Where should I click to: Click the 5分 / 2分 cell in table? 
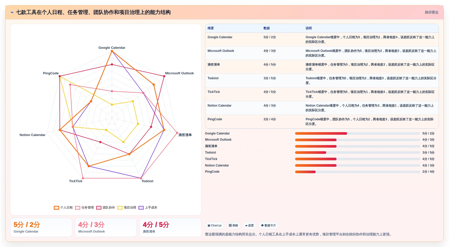pos(270,37)
